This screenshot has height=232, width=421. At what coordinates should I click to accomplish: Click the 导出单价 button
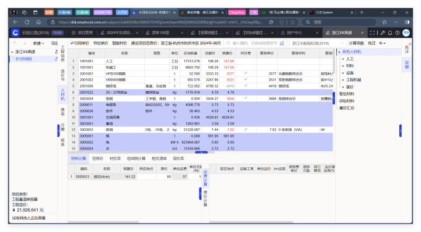pyautogui.click(x=100, y=43)
